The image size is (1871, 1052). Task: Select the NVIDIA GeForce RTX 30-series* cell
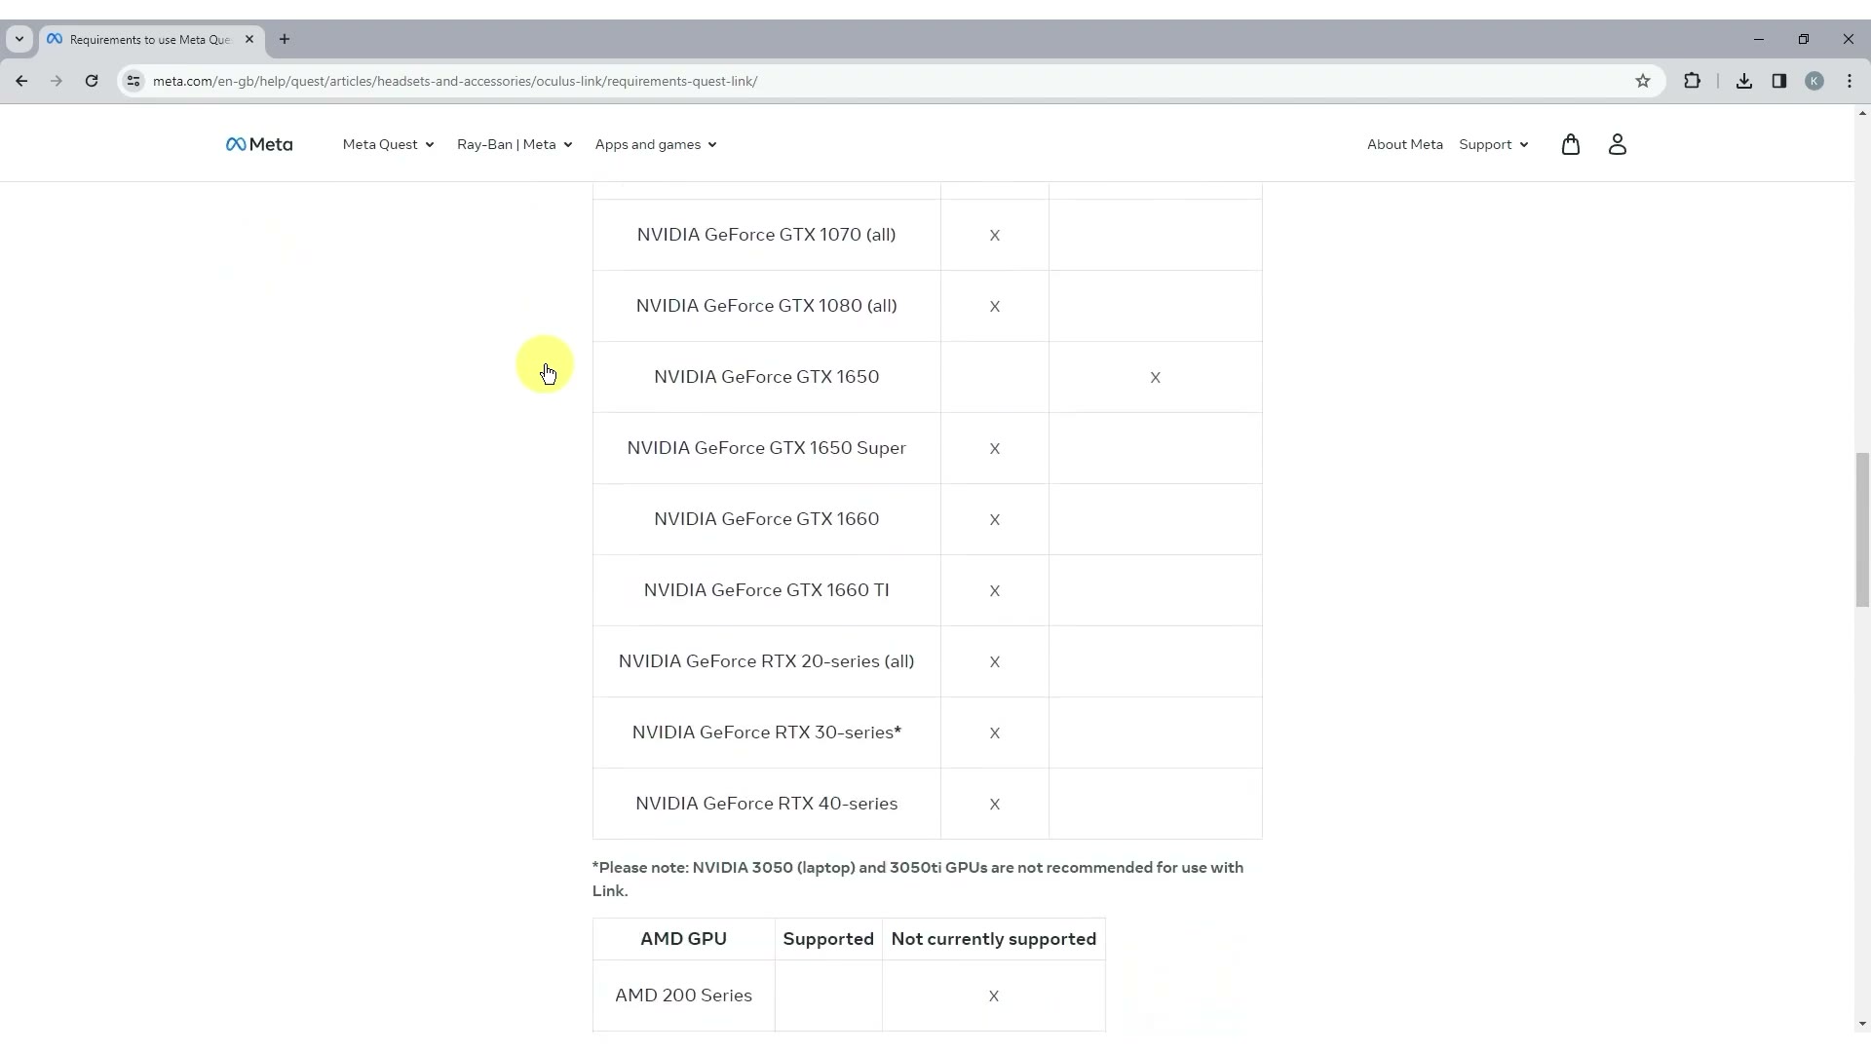[767, 733]
